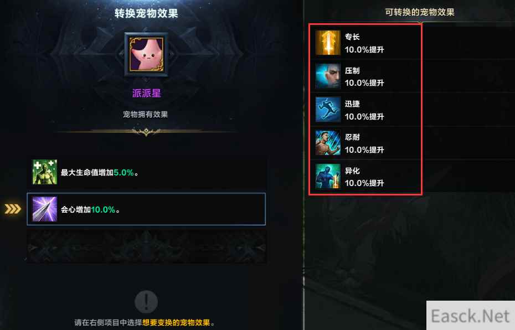Screen dimensions: 515x330
Task: Click the 异化 icon
Action: [328, 176]
